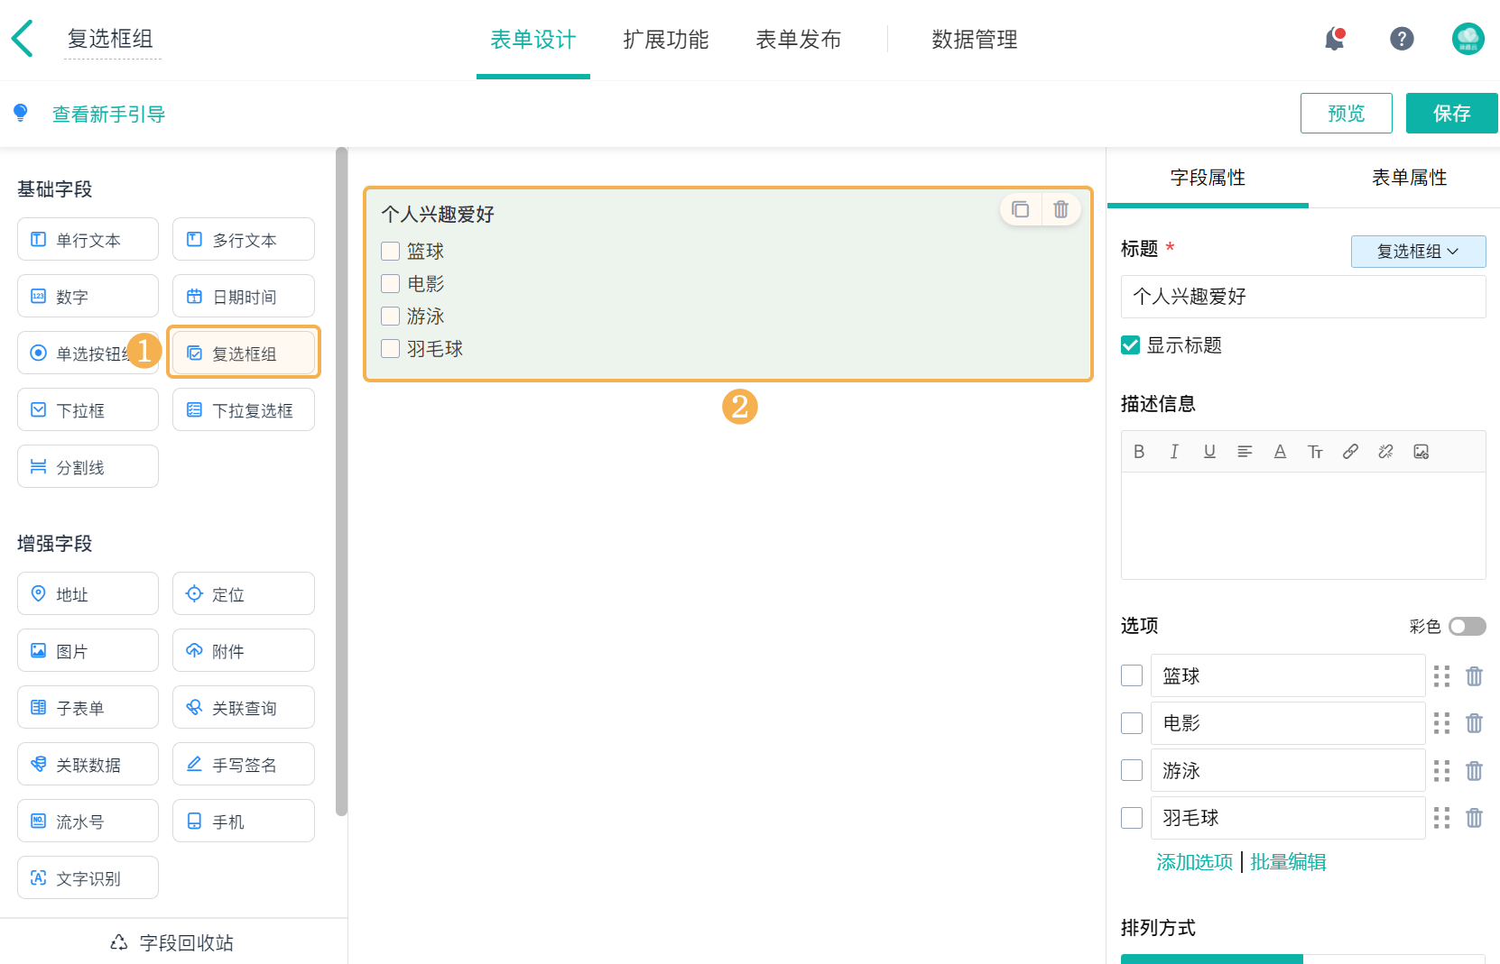Click the 预览 button
The image size is (1500, 964).
[x=1346, y=114]
